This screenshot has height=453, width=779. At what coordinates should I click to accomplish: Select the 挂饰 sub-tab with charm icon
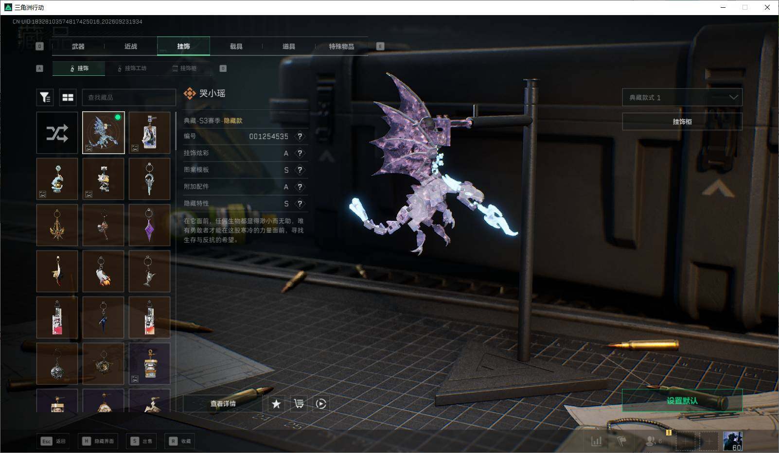point(79,69)
